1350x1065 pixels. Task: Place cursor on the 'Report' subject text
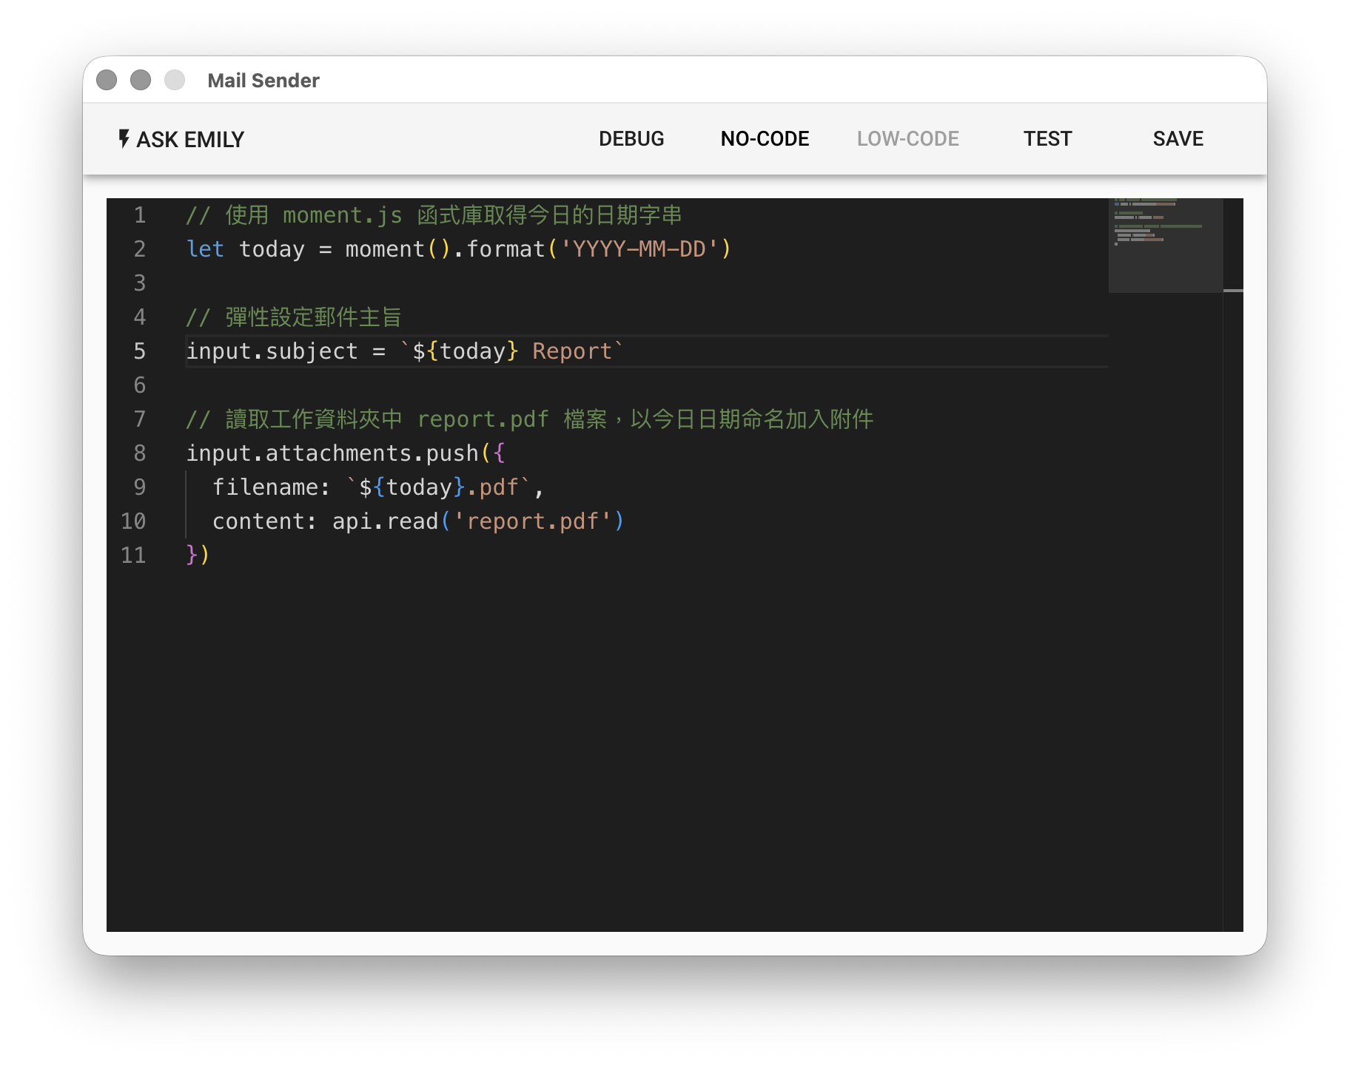click(572, 351)
